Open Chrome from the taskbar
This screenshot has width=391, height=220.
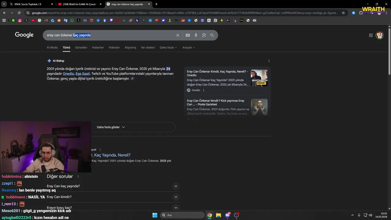(210, 215)
